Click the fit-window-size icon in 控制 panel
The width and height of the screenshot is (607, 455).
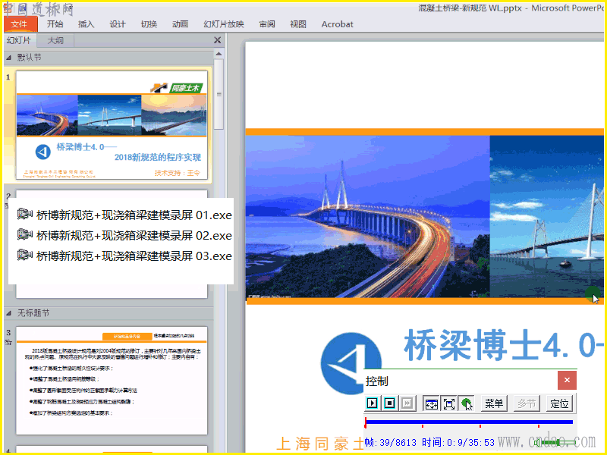(x=431, y=404)
